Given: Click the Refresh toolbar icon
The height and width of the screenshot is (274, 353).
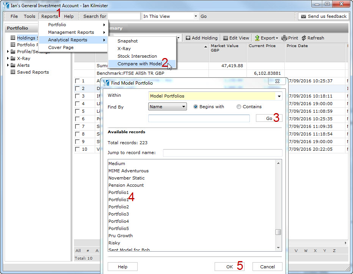Looking at the screenshot, I should (304, 38).
